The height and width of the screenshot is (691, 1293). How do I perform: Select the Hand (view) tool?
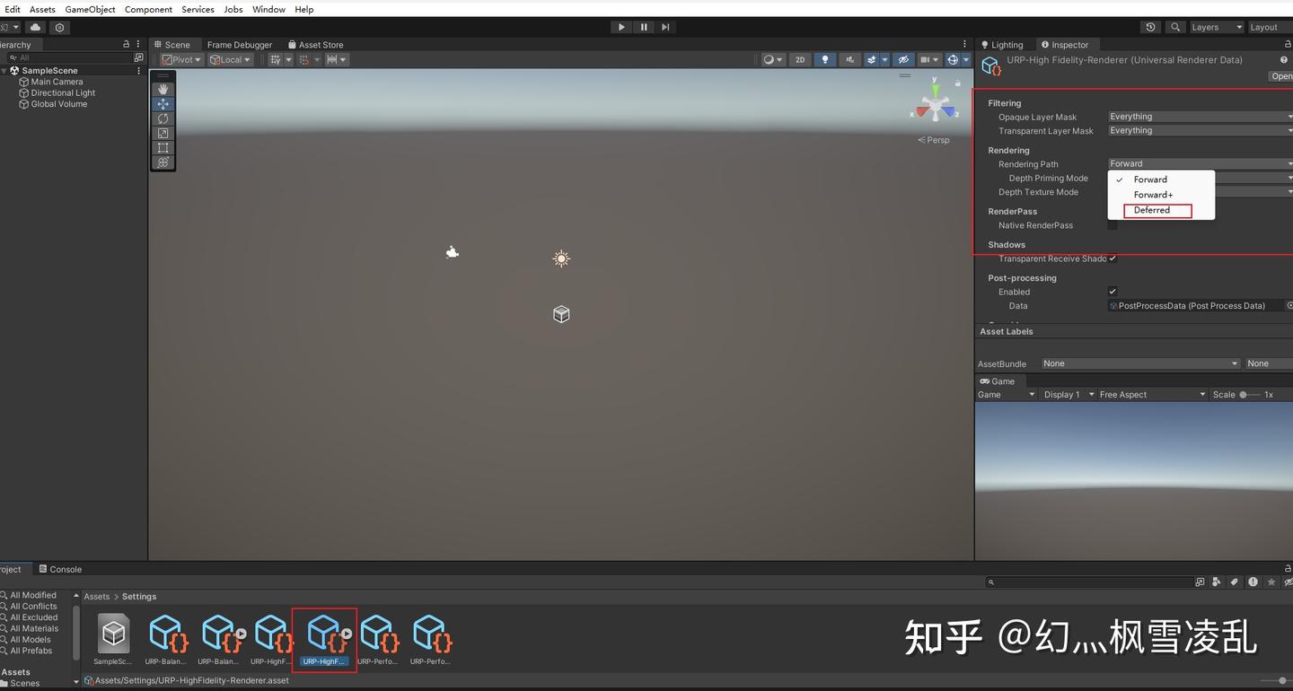pyautogui.click(x=163, y=89)
